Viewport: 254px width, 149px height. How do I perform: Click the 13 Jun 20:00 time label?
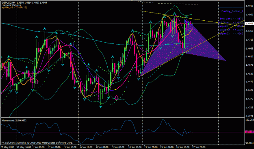tap(151, 147)
